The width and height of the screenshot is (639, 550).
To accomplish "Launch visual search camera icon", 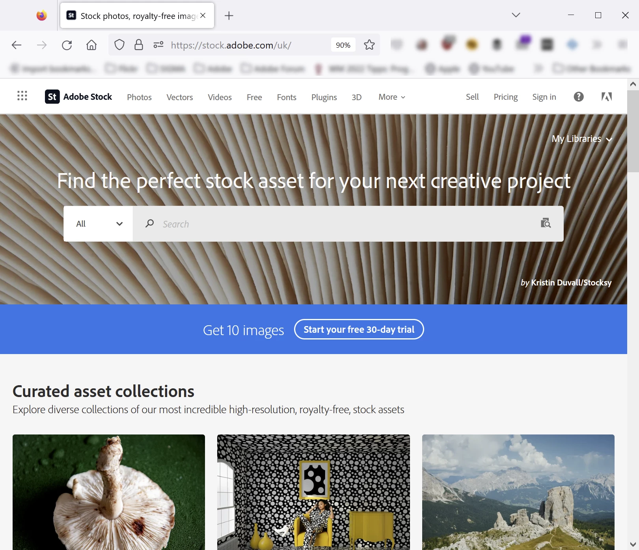I will click(x=546, y=223).
